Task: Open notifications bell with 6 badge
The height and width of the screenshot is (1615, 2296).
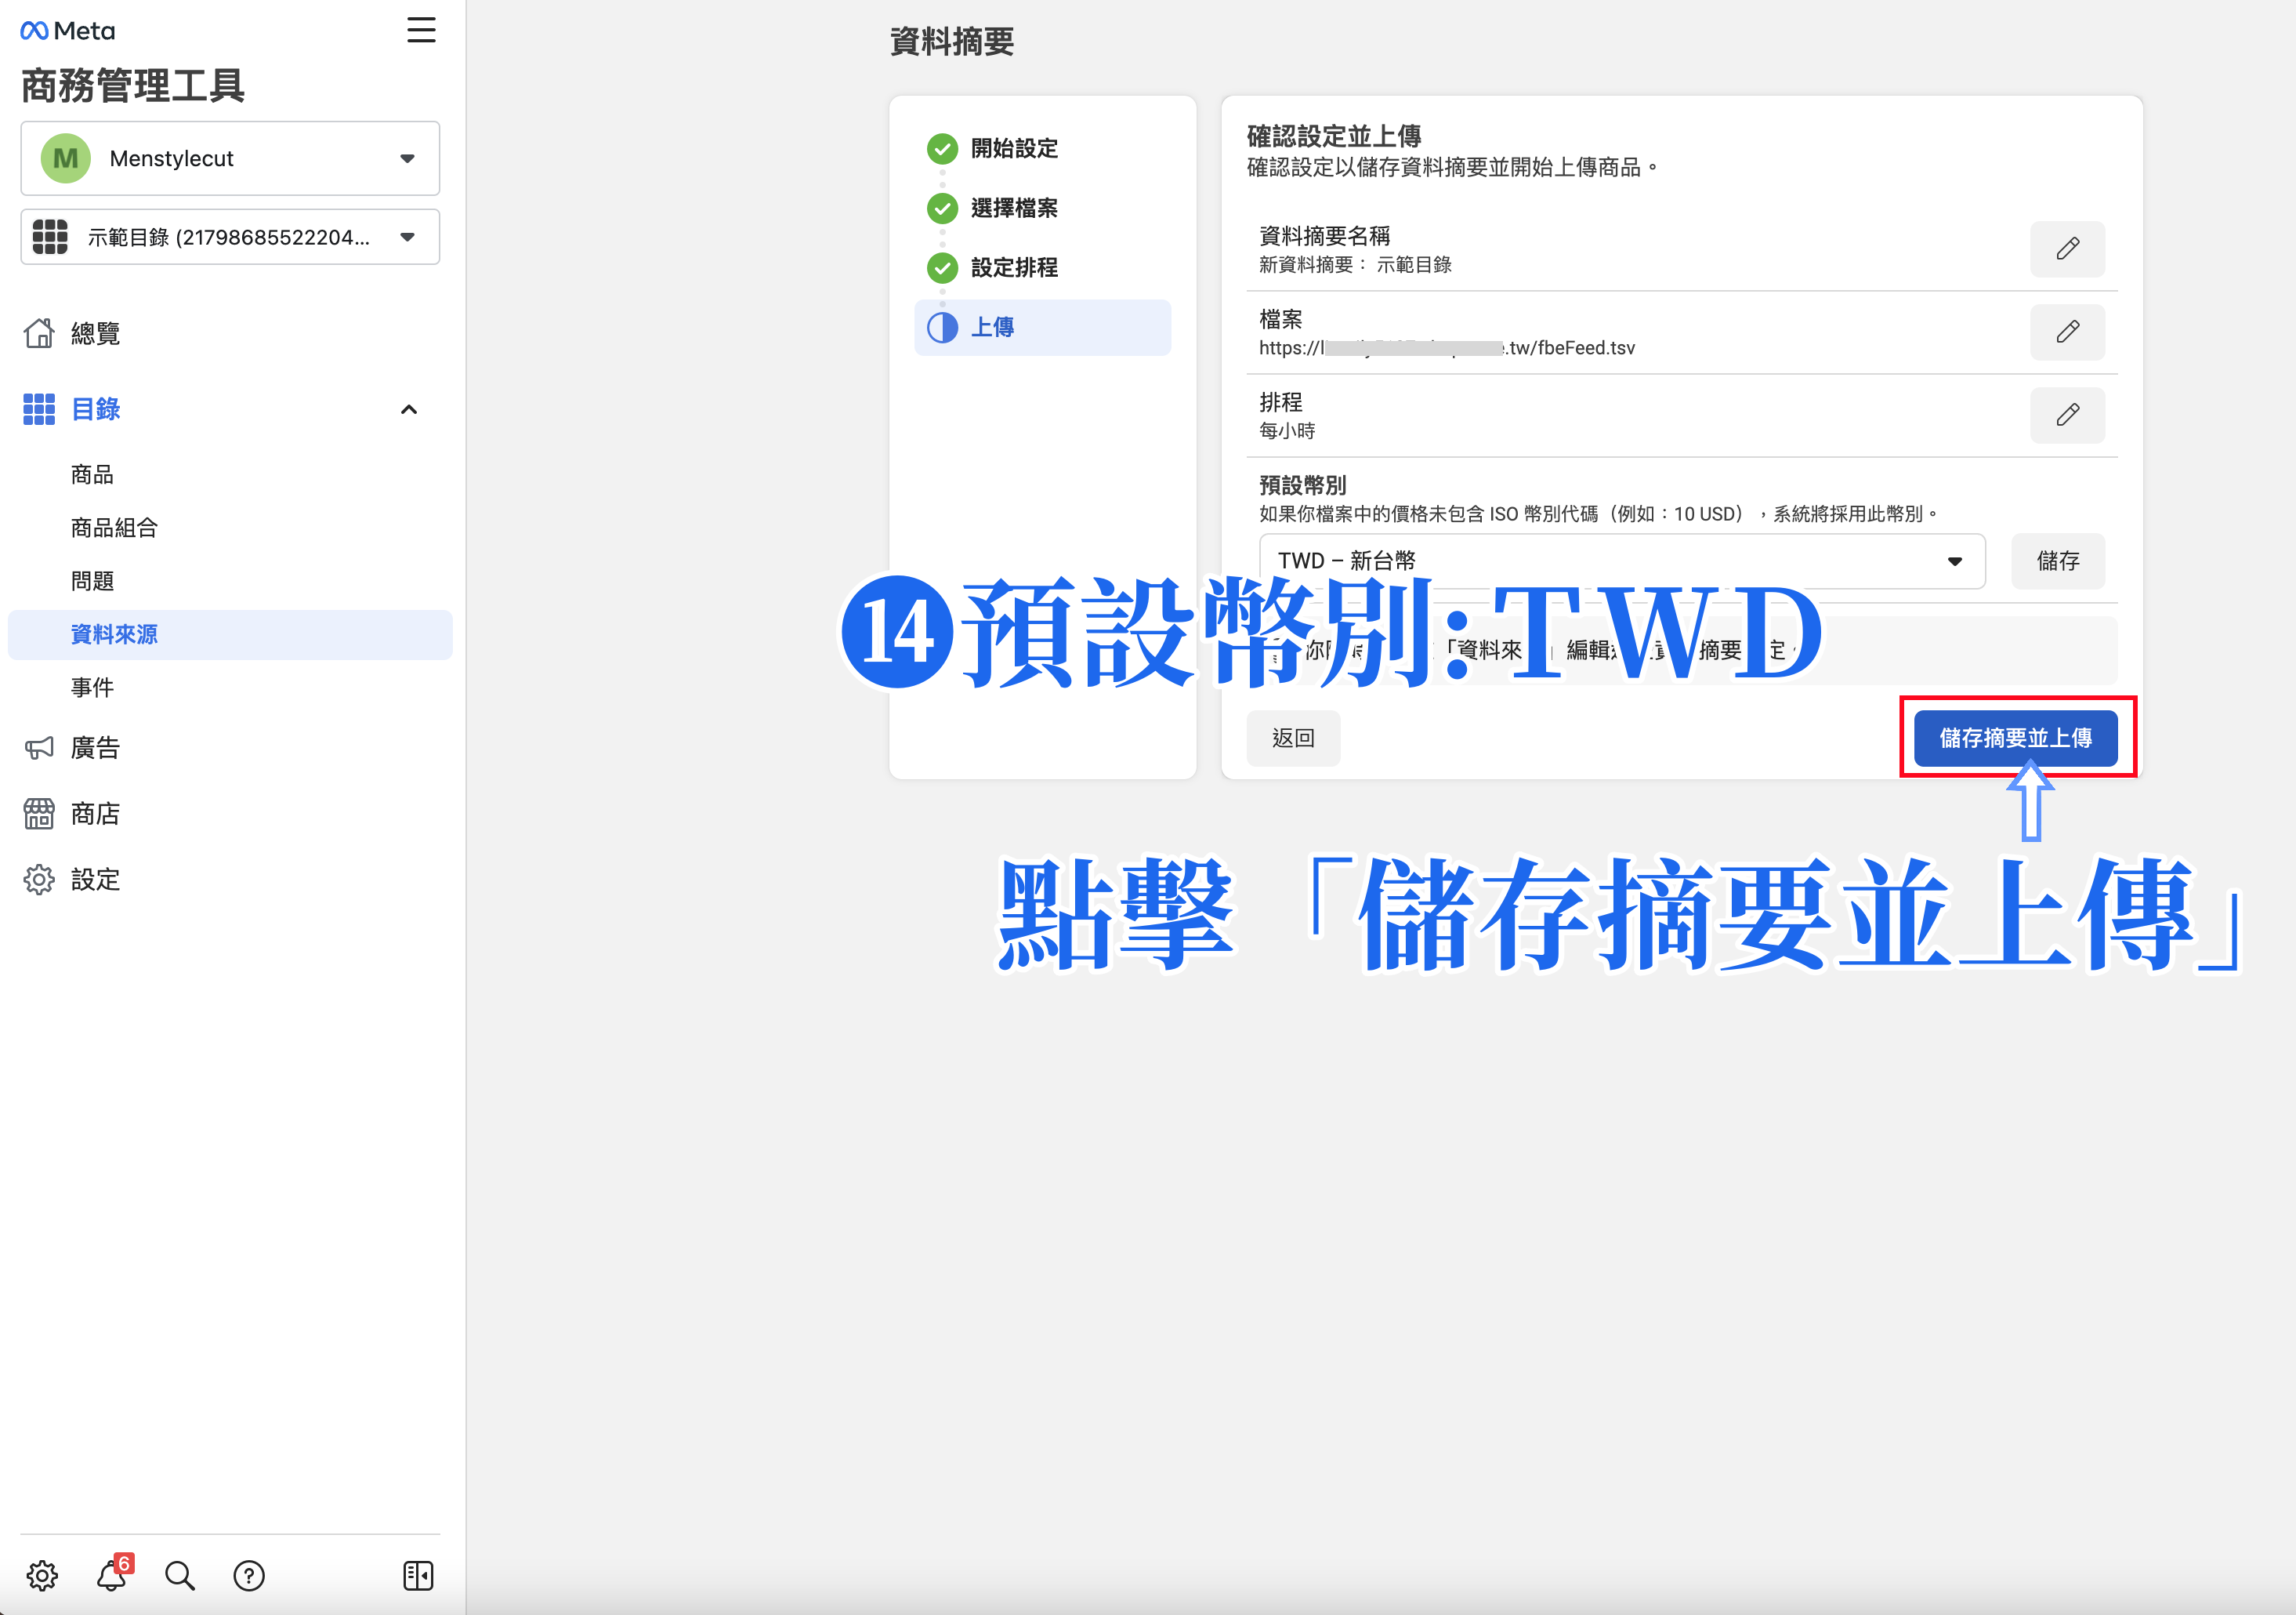Action: pyautogui.click(x=113, y=1574)
